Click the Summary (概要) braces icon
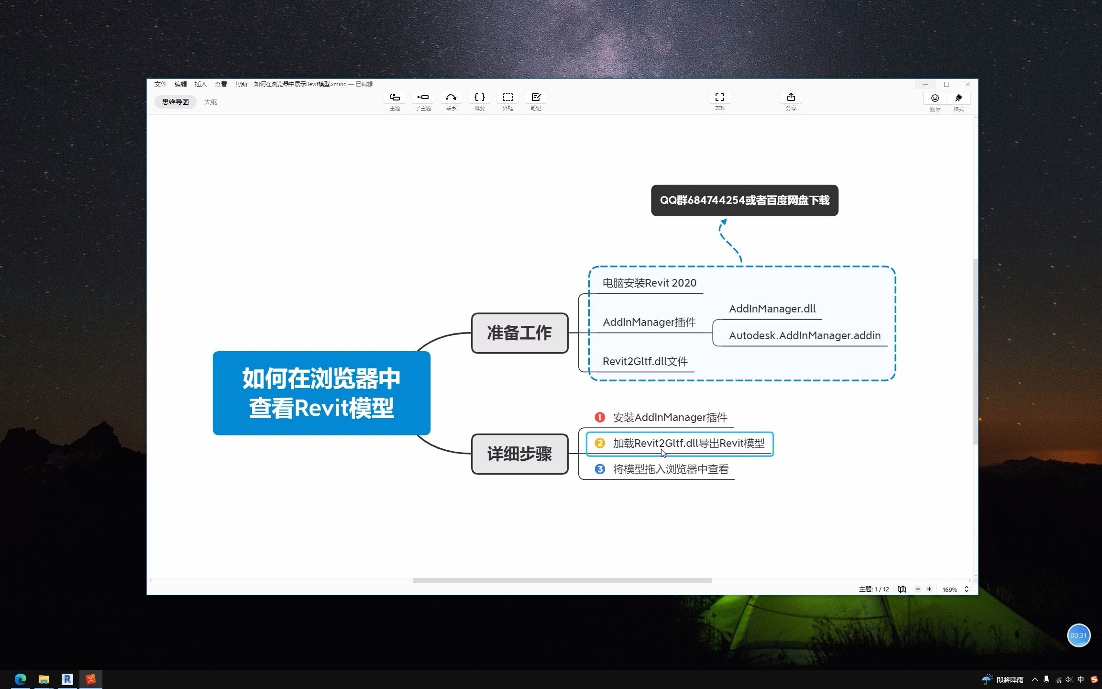Viewport: 1102px width, 689px height. tap(479, 98)
